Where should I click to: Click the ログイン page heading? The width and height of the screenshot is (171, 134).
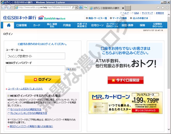pyautogui.click(x=8, y=34)
